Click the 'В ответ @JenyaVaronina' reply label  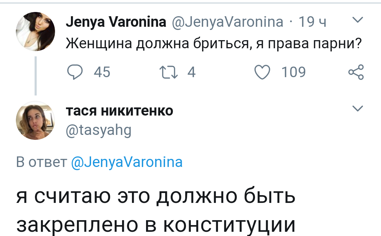pos(99,162)
